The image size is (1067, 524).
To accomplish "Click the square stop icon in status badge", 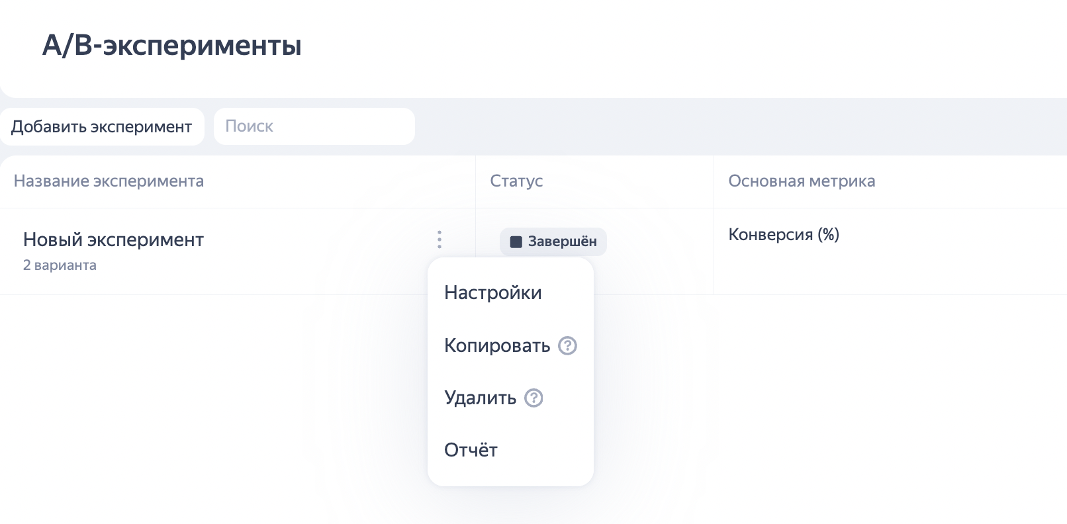I will click(516, 242).
